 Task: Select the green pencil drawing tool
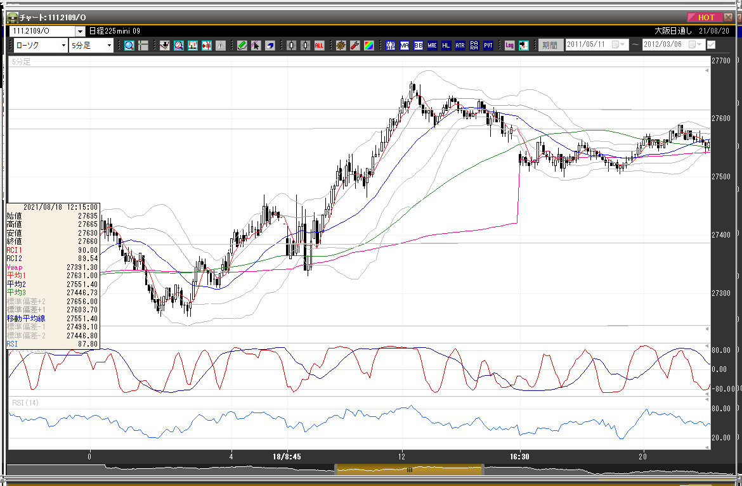coord(242,46)
